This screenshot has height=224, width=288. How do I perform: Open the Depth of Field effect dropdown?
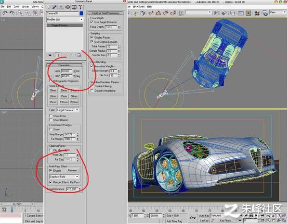pyautogui.click(x=64, y=177)
